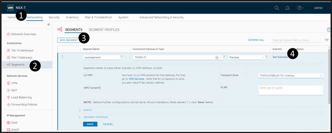This screenshot has height=133, width=332.
Task: Click the pink Segments header icon
Action: [x=59, y=29]
